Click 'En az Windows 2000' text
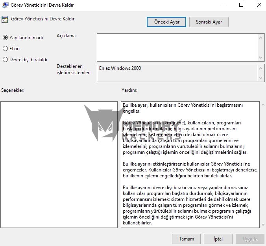 point(120,68)
